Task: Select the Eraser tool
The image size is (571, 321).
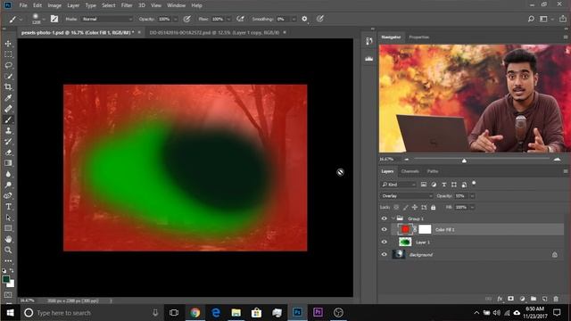Action: [8, 152]
